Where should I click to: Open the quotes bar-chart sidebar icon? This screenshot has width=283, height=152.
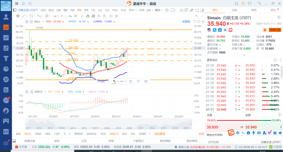[x=6, y=27]
